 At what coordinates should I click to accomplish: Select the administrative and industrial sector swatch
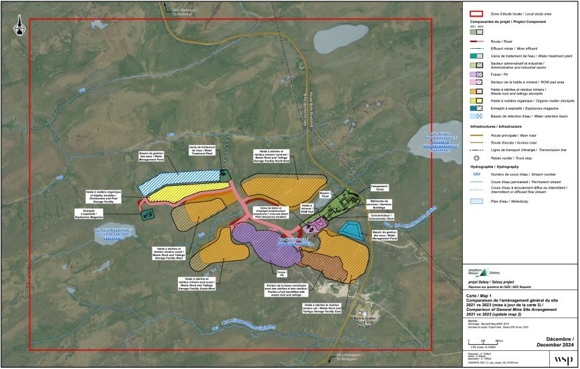(476, 65)
